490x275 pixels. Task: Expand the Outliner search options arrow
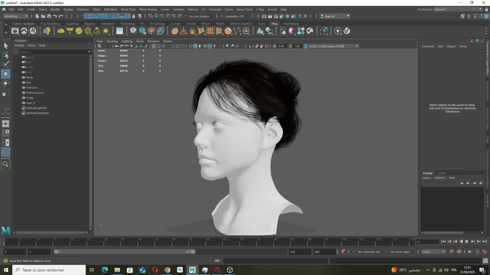(x=89, y=52)
